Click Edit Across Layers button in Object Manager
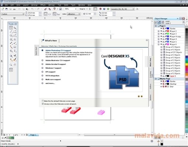Screen dimensions: 188x147 coord(159,22)
